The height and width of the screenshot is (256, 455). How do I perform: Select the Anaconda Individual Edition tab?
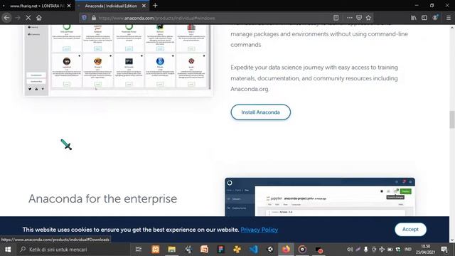[110, 6]
